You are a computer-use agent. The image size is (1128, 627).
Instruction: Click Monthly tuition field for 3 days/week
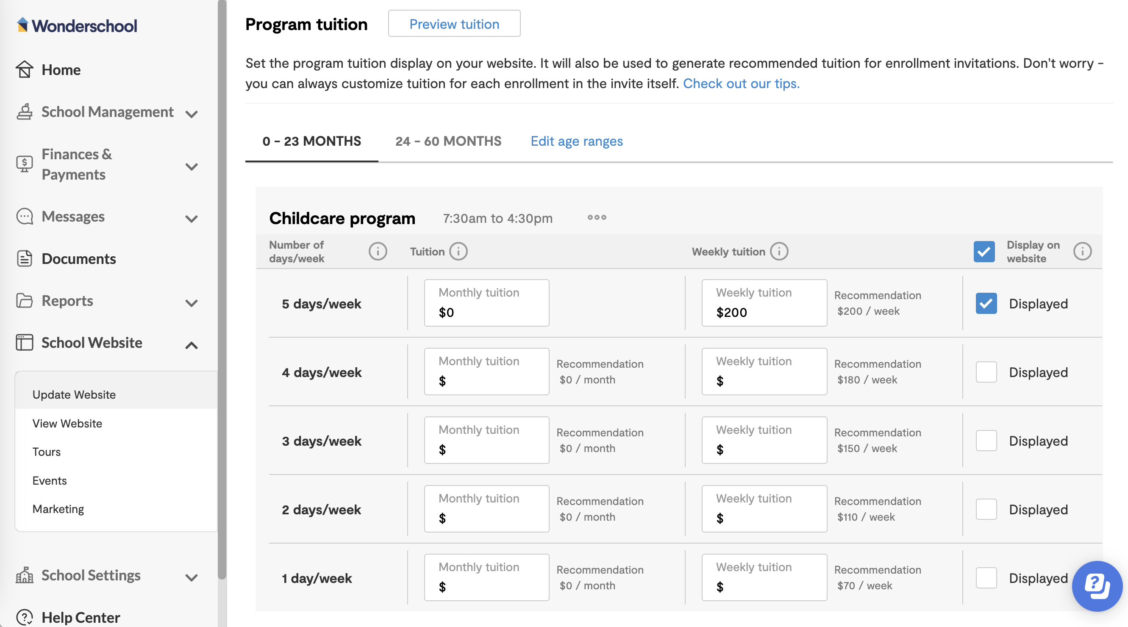coord(486,441)
